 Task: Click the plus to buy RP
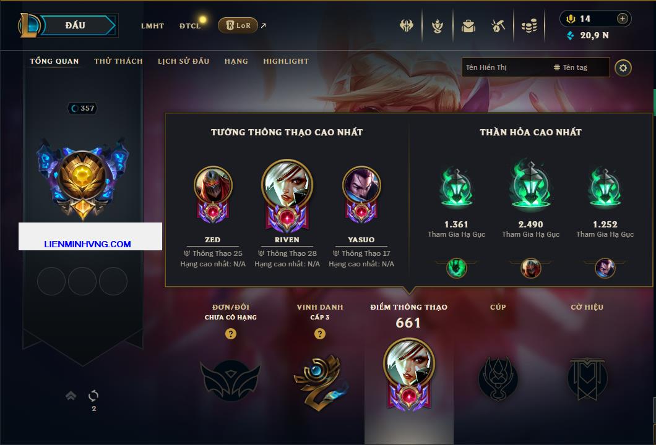click(623, 19)
